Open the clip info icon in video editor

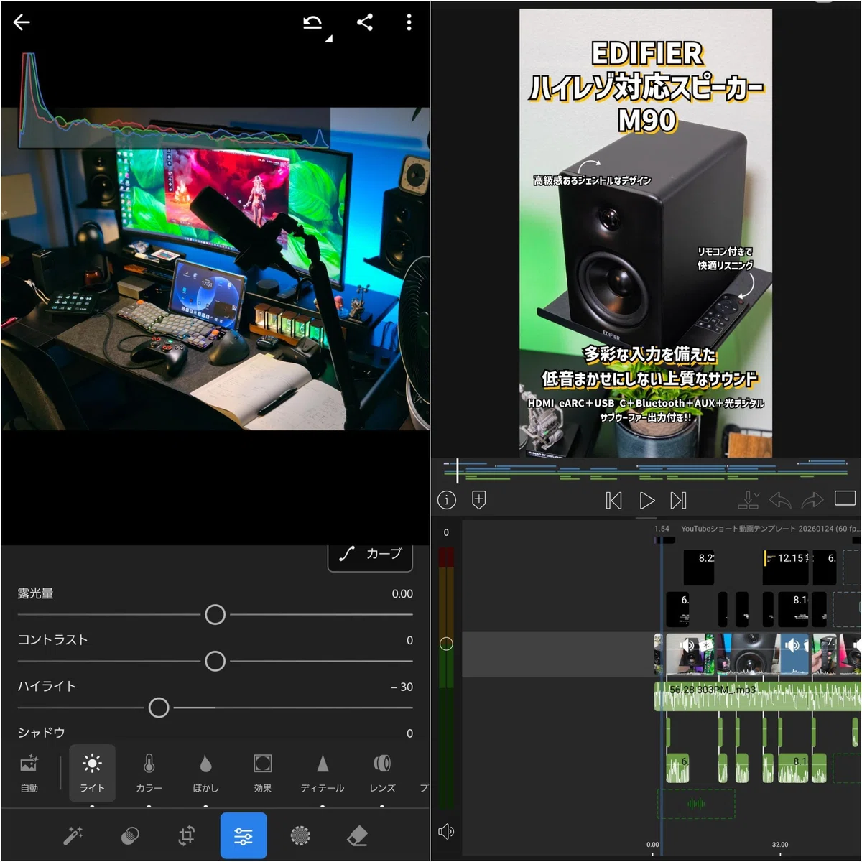pos(447,500)
